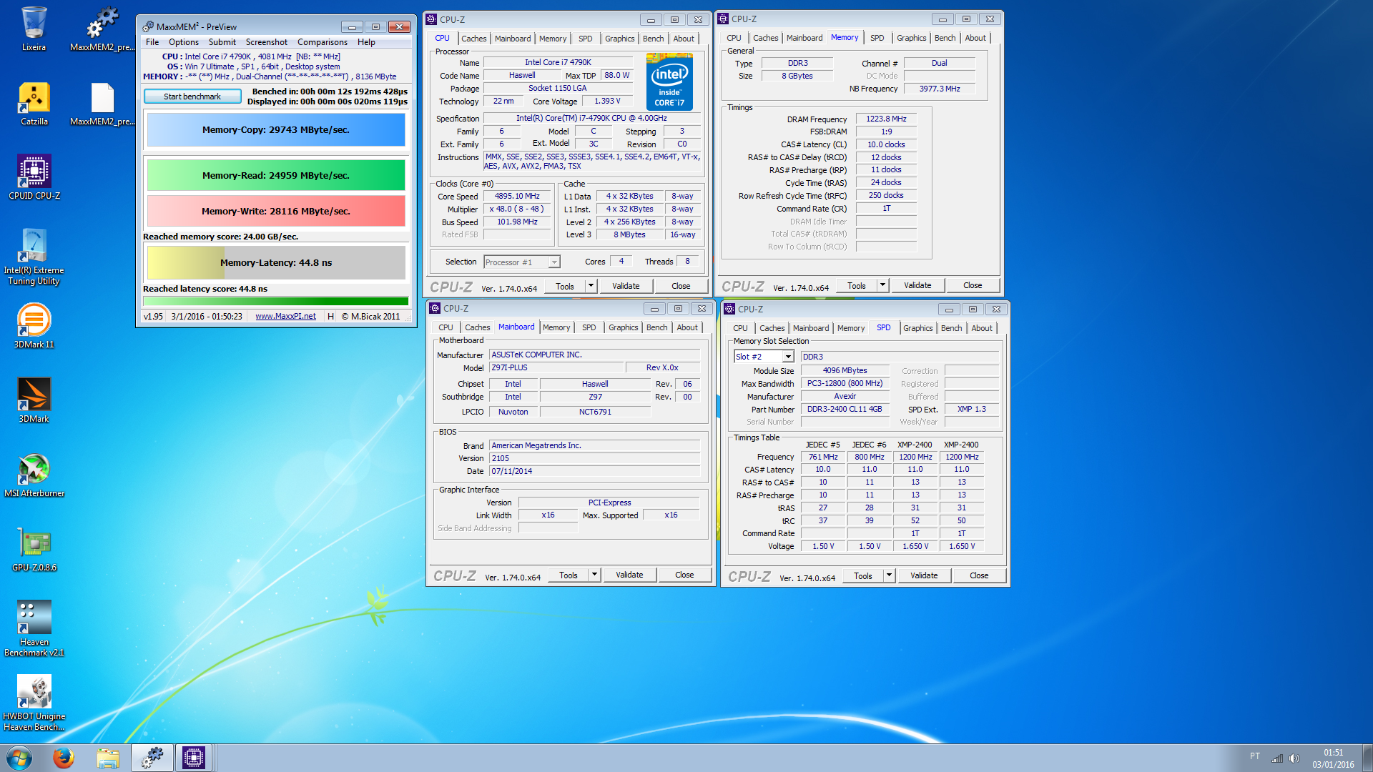The width and height of the screenshot is (1373, 772).
Task: Open the Windows Start orb
Action: click(x=19, y=758)
